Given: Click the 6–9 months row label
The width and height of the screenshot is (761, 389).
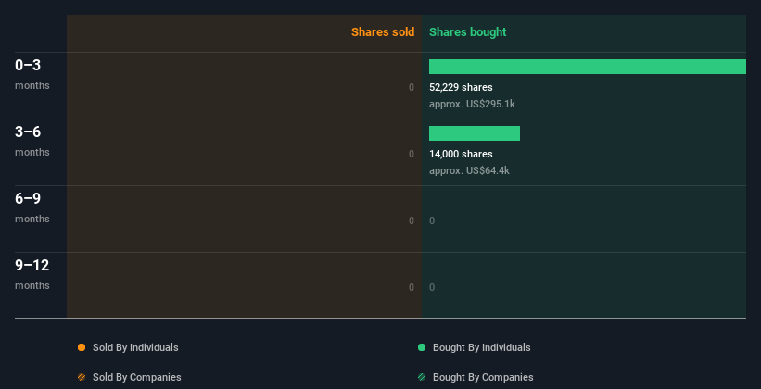Looking at the screenshot, I should click(x=32, y=207).
